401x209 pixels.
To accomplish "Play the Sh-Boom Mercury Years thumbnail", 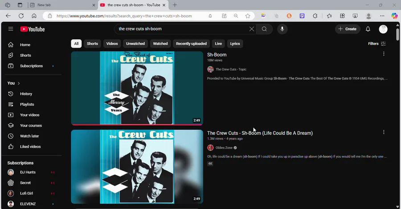I will click(137, 88).
